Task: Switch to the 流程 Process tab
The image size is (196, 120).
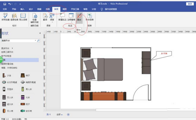Action: click(x=48, y=9)
